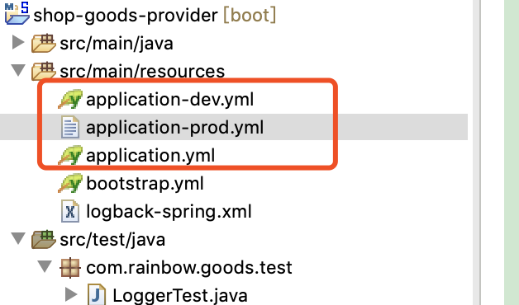Viewport: 519px width, 305px height.
Task: Select src/main/java in the tree
Action: point(117,44)
